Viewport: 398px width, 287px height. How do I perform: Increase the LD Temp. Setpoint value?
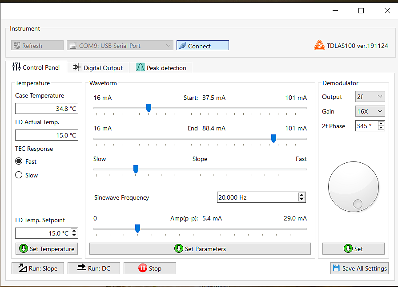click(x=74, y=231)
